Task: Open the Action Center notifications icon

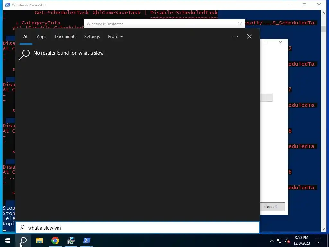Action: click(318, 241)
